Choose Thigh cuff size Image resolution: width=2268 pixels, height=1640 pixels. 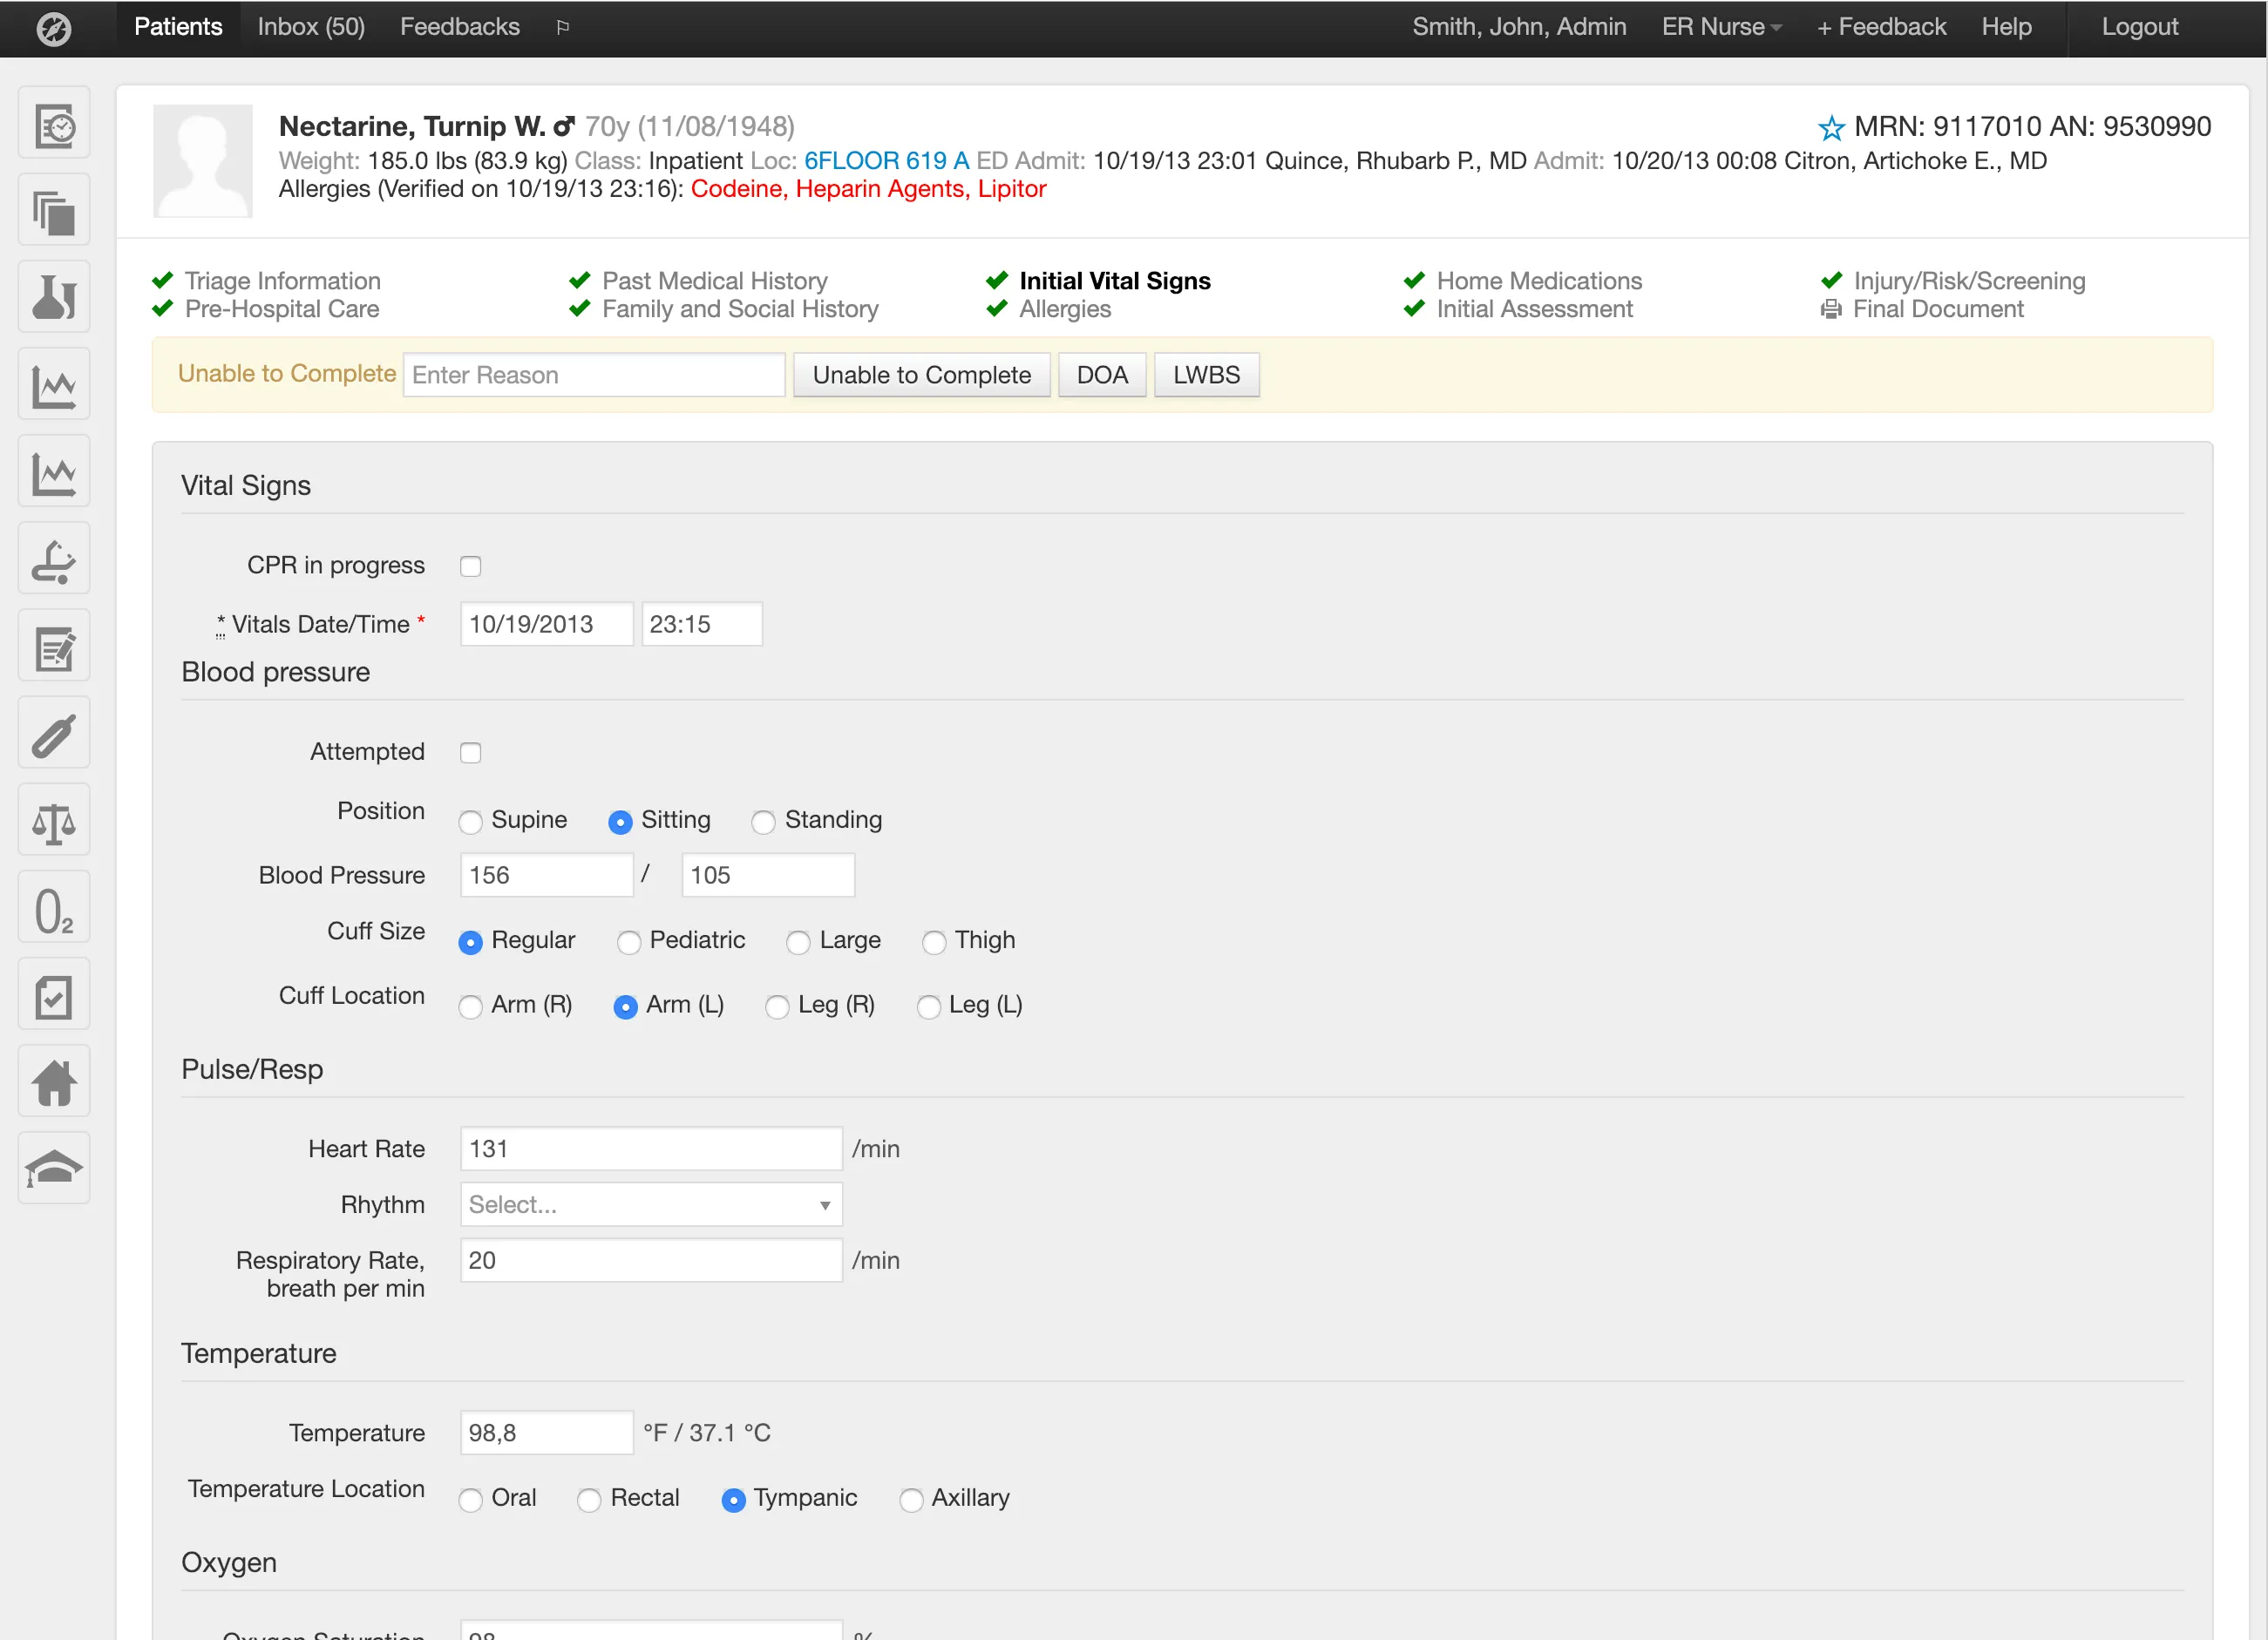934,942
